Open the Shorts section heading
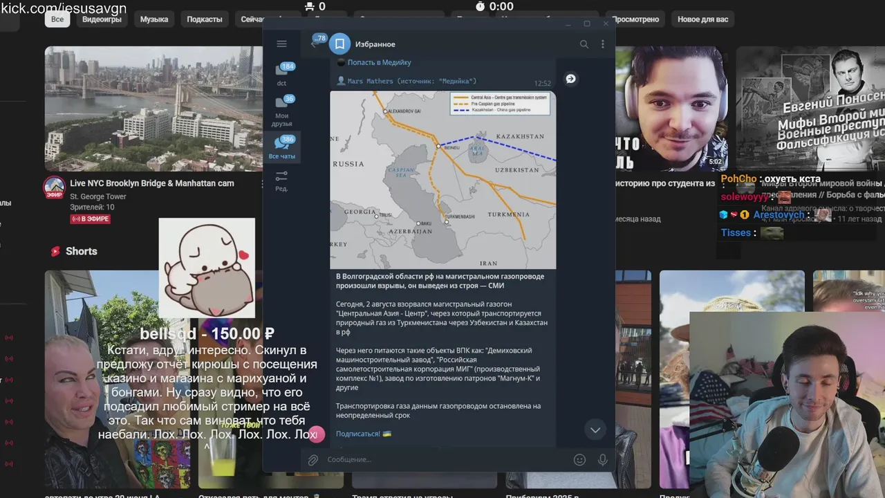The image size is (885, 498). point(81,251)
